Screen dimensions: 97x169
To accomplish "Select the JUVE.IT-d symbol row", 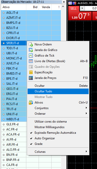I will (x=14, y=63).
